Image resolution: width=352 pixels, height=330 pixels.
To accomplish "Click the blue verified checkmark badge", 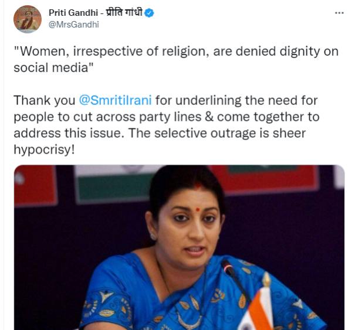I will point(149,13).
